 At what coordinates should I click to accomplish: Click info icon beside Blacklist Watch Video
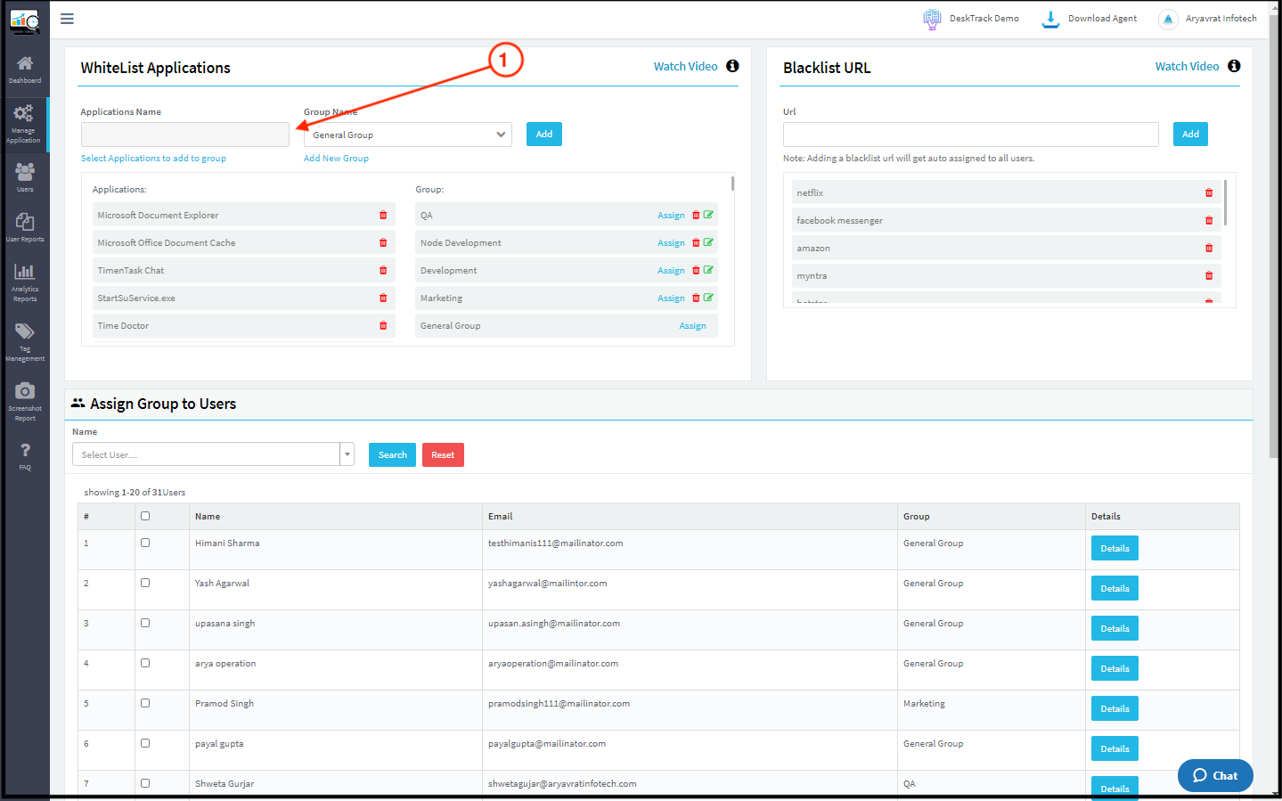pyautogui.click(x=1234, y=66)
